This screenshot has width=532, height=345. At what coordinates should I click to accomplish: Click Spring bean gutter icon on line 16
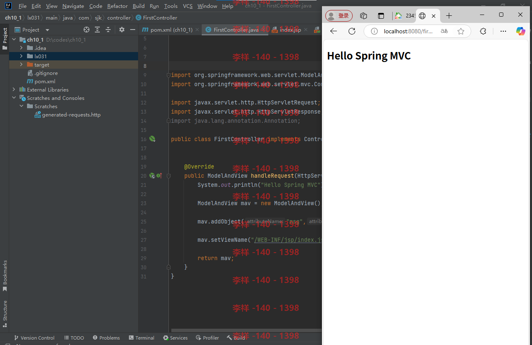coord(152,139)
